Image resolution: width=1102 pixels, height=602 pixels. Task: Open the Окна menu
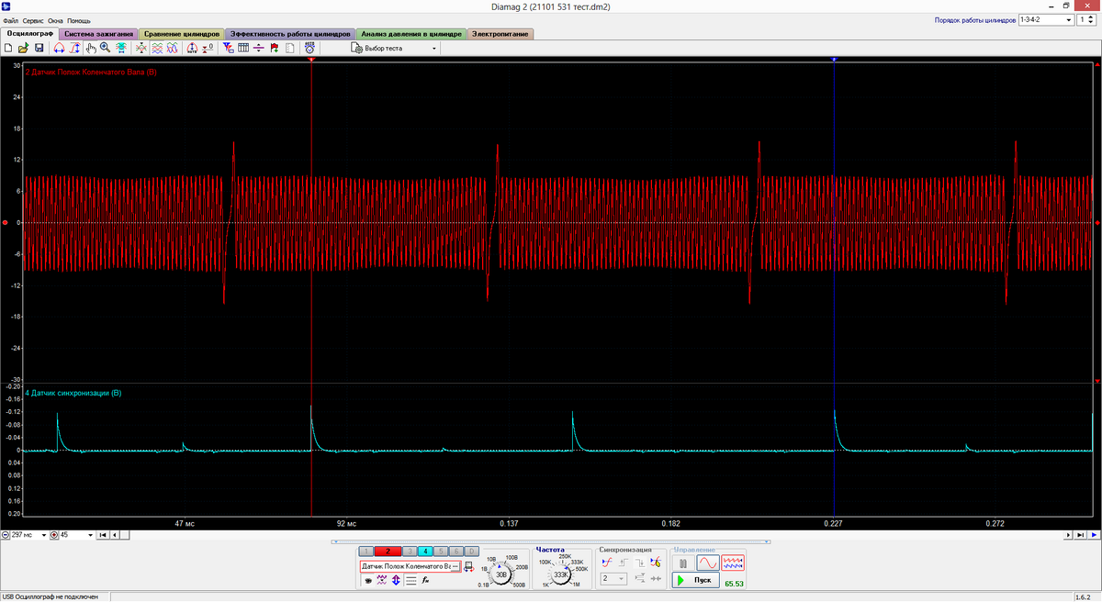click(x=56, y=19)
